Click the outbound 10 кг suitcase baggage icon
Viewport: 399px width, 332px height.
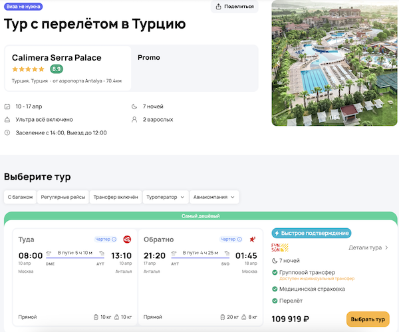97,316
